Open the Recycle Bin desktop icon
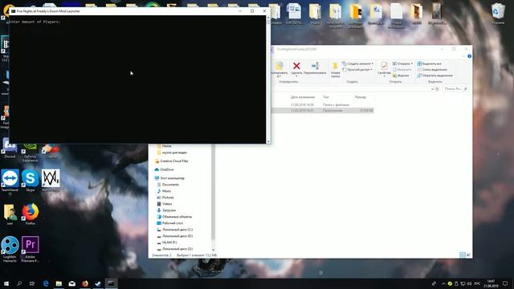 (498, 11)
